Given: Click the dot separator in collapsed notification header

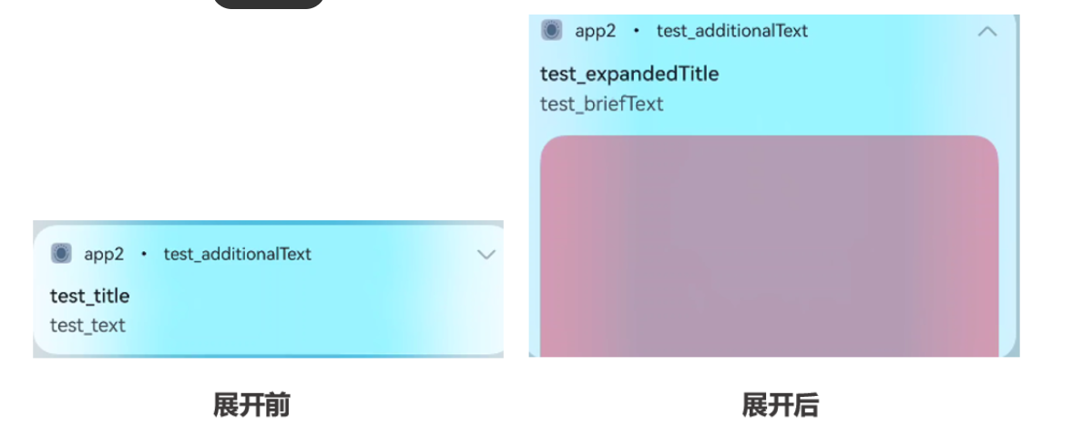Looking at the screenshot, I should [x=144, y=254].
